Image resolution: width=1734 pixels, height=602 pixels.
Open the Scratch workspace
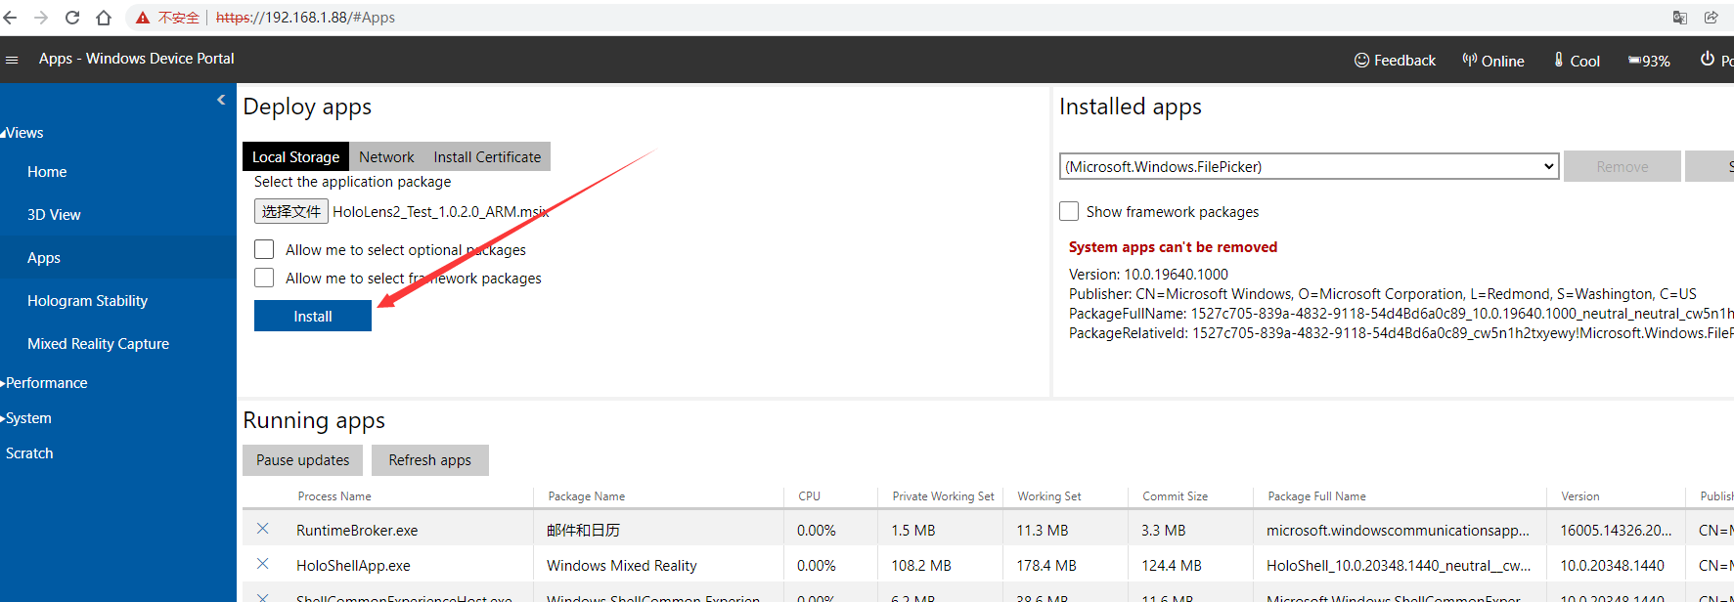[x=29, y=453]
